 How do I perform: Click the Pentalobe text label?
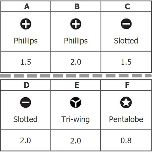pos(126,119)
